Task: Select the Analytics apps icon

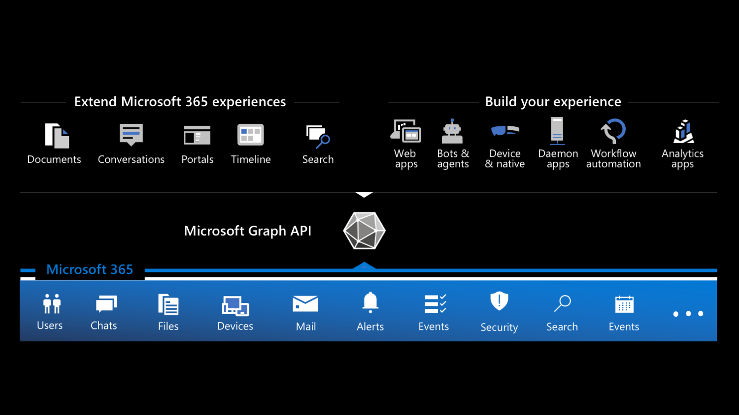Action: click(x=683, y=131)
